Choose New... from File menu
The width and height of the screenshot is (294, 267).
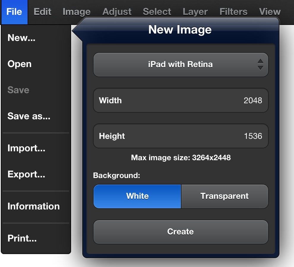click(x=21, y=38)
